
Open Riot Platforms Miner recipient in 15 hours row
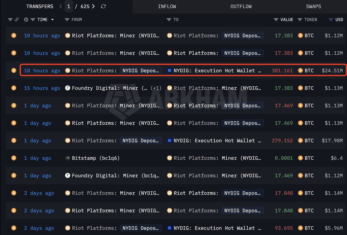point(217,88)
